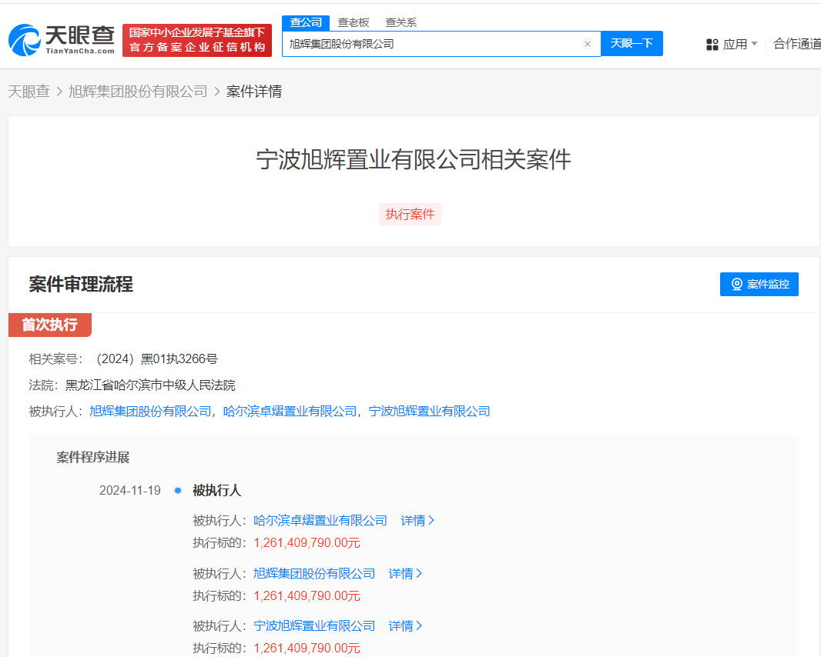The height and width of the screenshot is (657, 821).
Task: Open the 合作通道 menu
Action: click(797, 44)
